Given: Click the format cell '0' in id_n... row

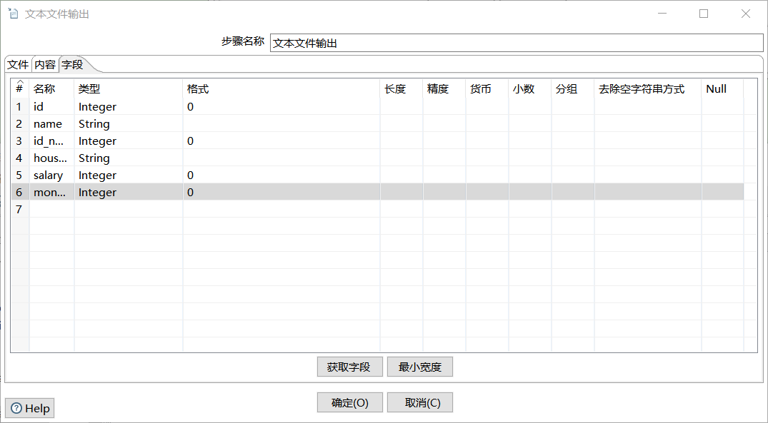Looking at the screenshot, I should (281, 141).
